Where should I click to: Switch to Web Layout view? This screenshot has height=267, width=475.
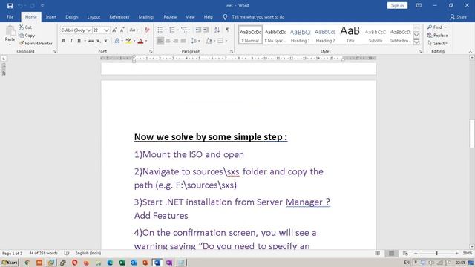point(405,253)
